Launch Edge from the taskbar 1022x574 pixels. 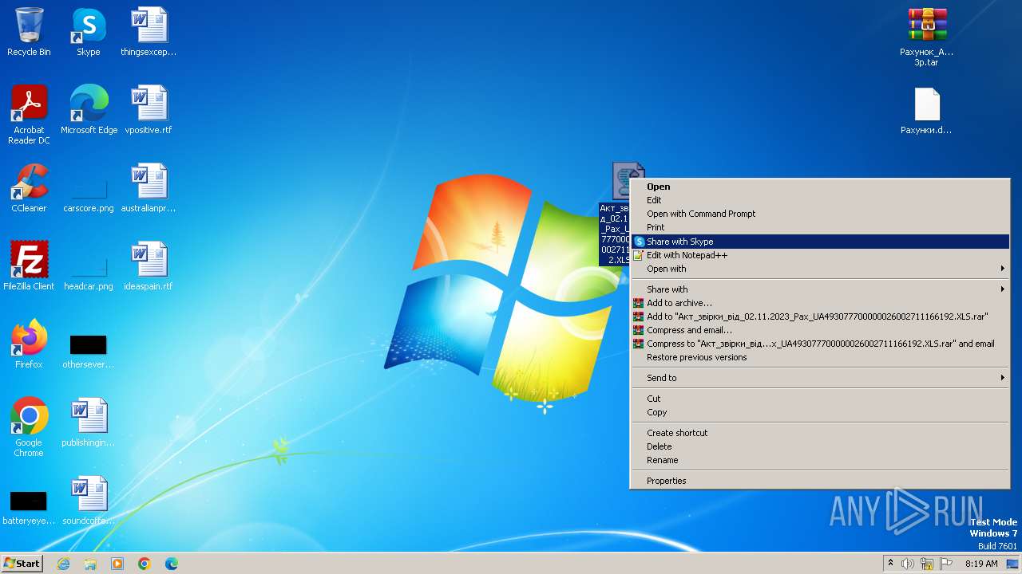[172, 564]
